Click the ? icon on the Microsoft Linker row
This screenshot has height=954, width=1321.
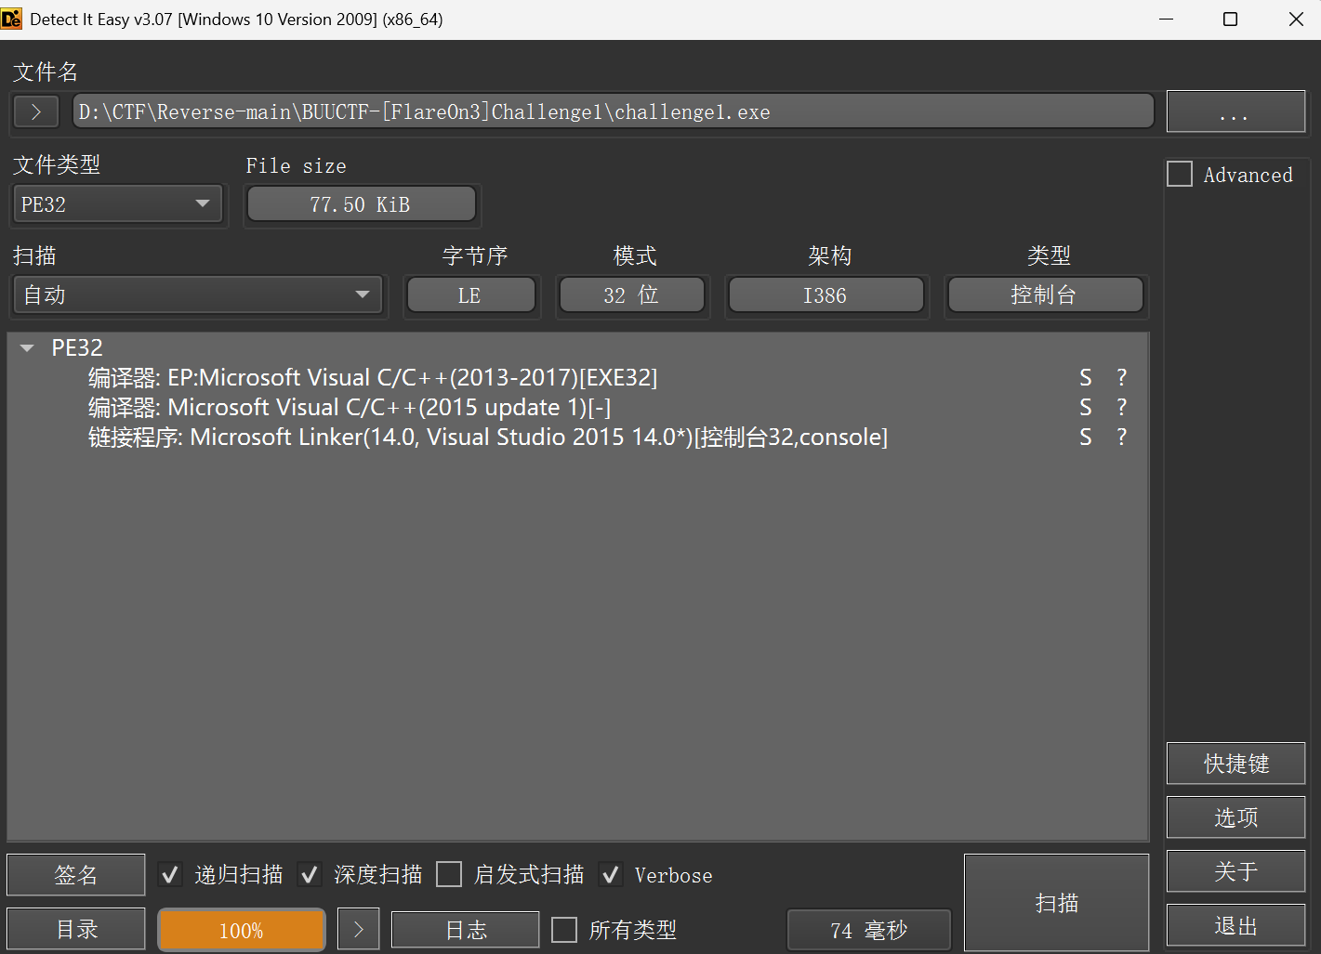tap(1121, 437)
